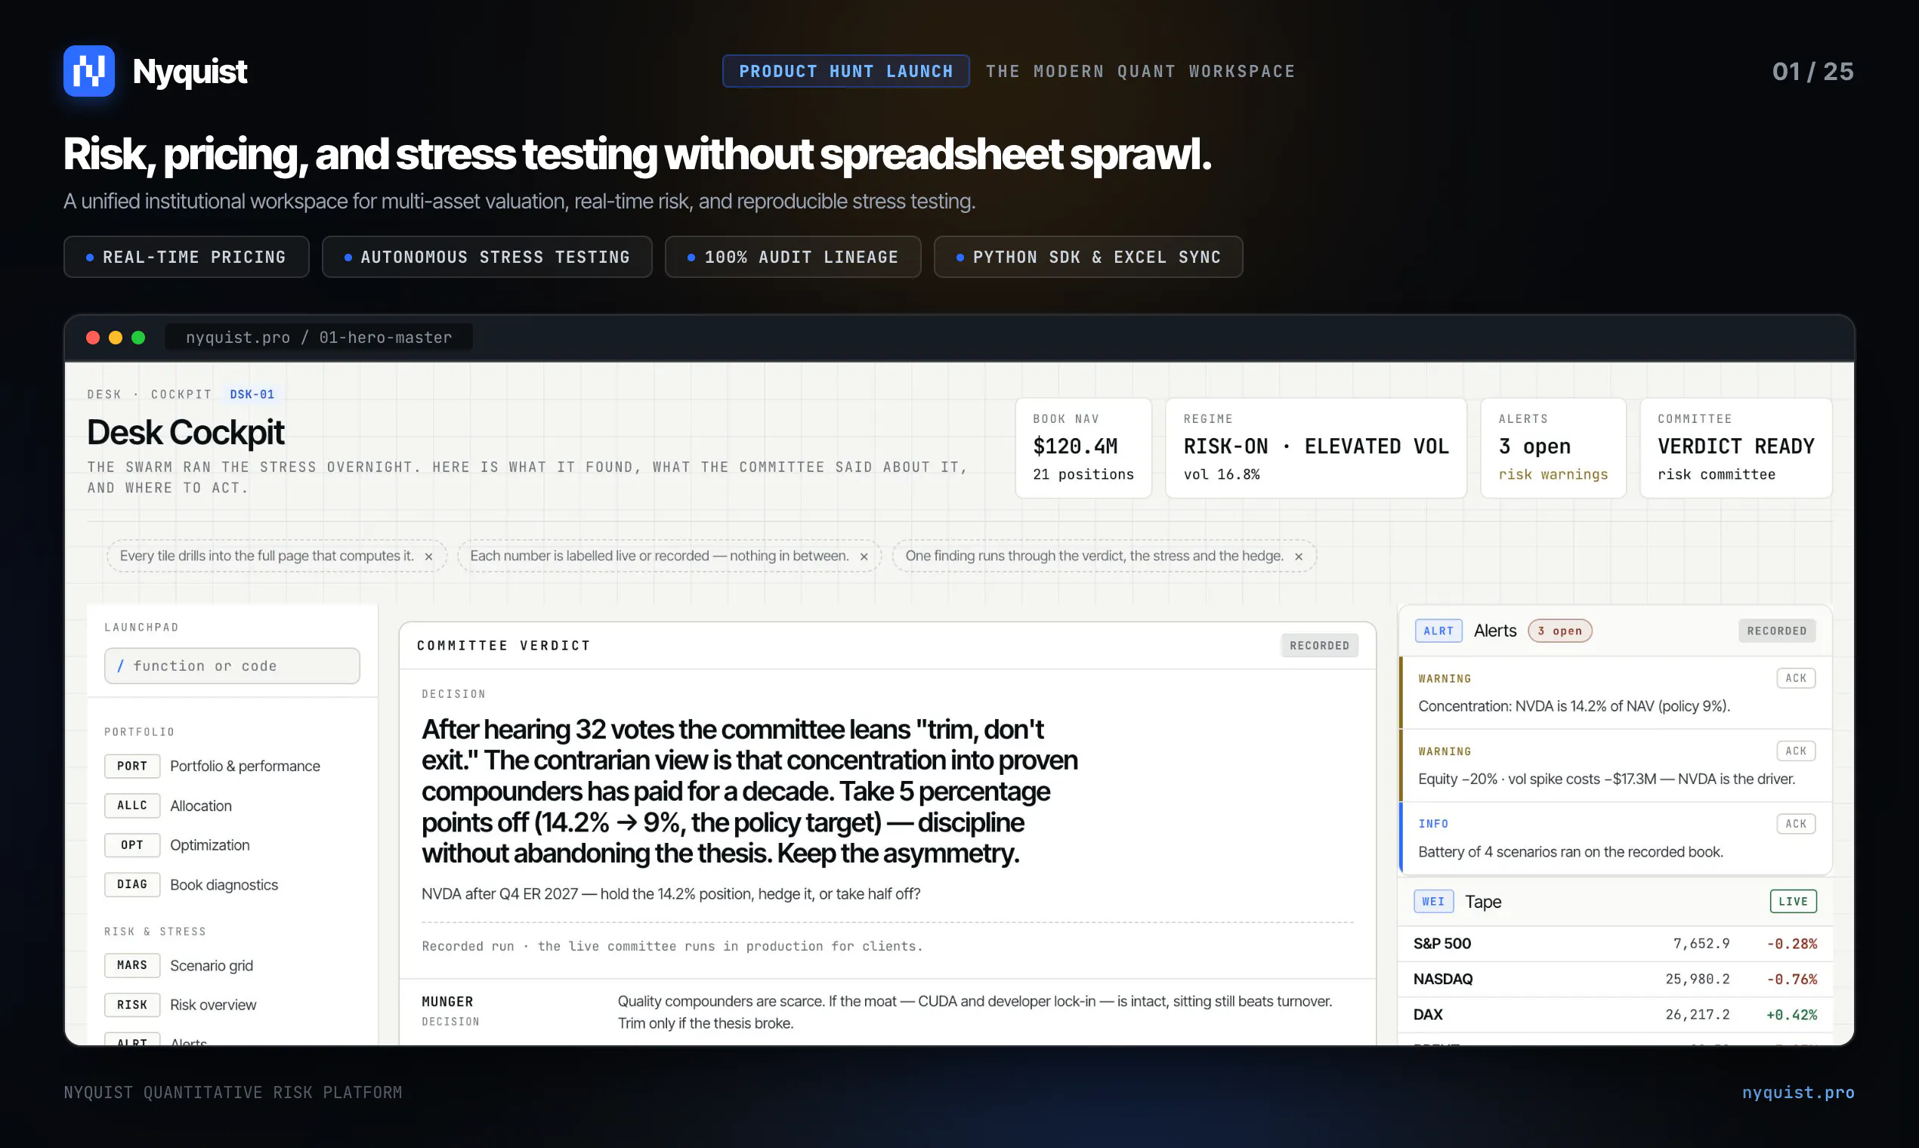This screenshot has height=1148, width=1919.
Task: Click the PORT code badge
Action: point(132,766)
